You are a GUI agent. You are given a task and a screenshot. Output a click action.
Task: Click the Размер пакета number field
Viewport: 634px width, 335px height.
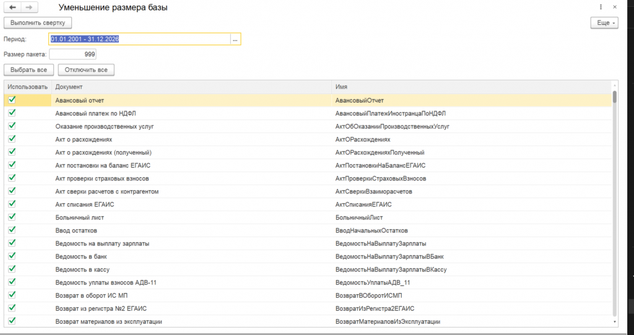(x=73, y=54)
